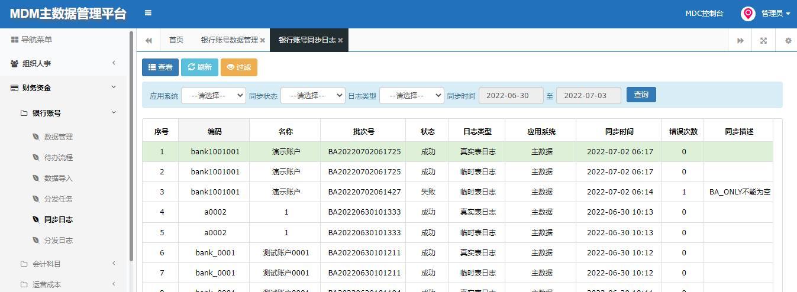Viewport: 797px width, 292px height.
Task: Open the 管理员 user dropdown
Action: point(775,14)
